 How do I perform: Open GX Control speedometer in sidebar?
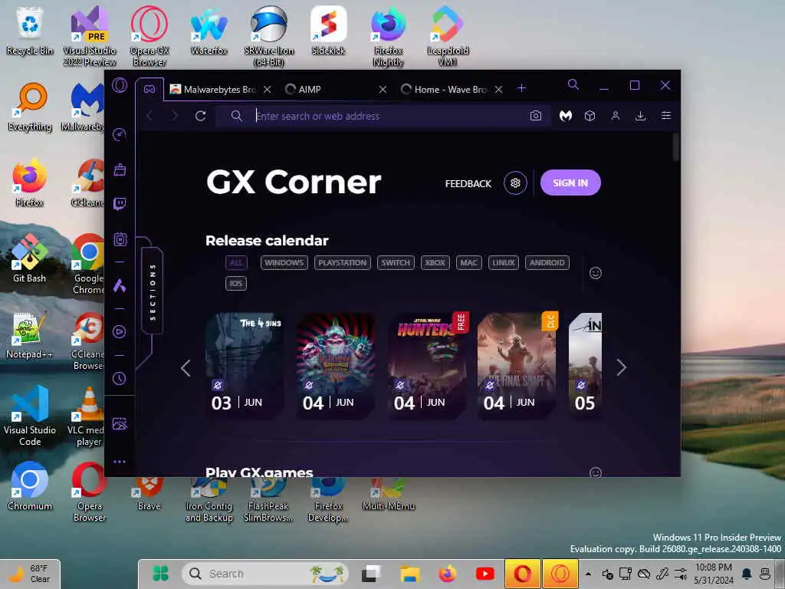click(x=120, y=134)
